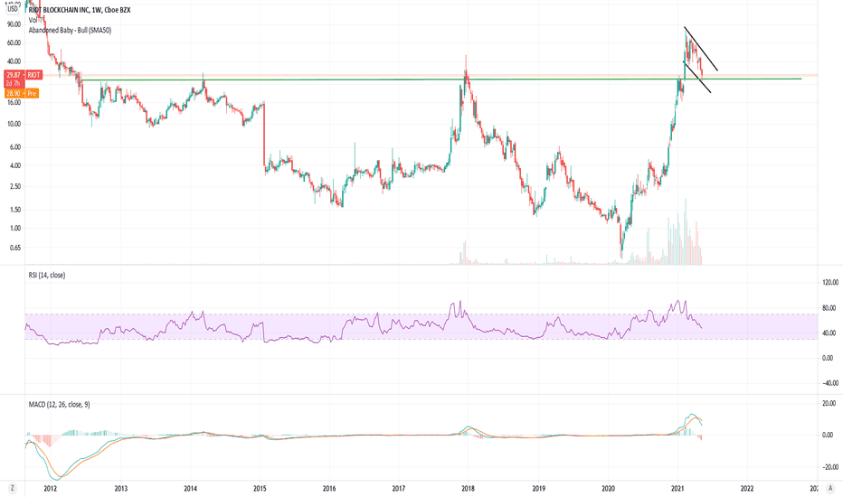
Task: Click the 2017 label on time axis
Action: click(x=398, y=488)
